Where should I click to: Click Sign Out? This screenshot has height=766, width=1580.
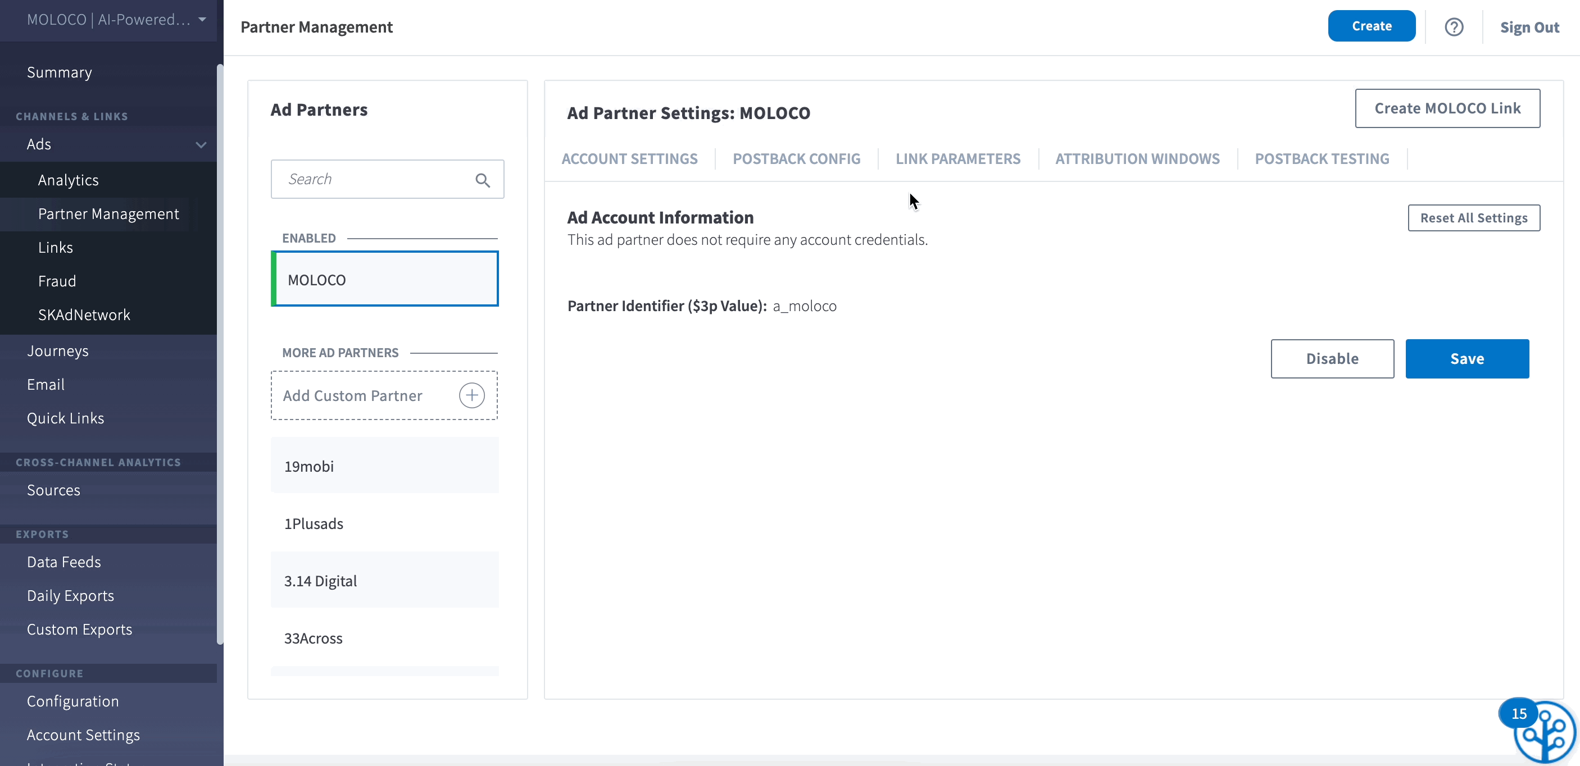pos(1529,27)
